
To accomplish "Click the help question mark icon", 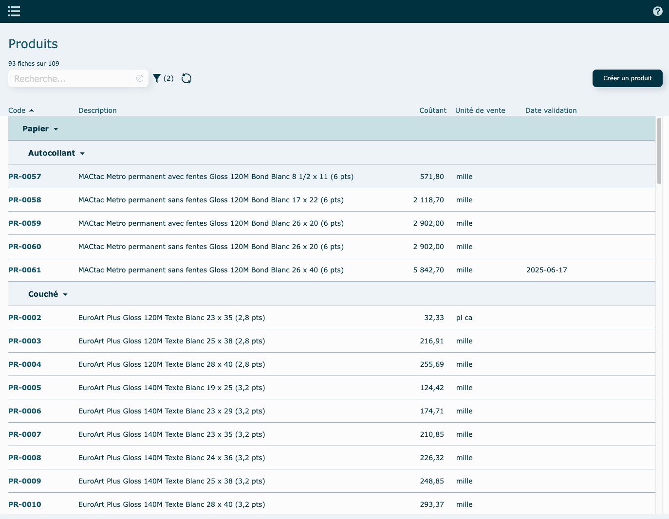I will click(657, 11).
